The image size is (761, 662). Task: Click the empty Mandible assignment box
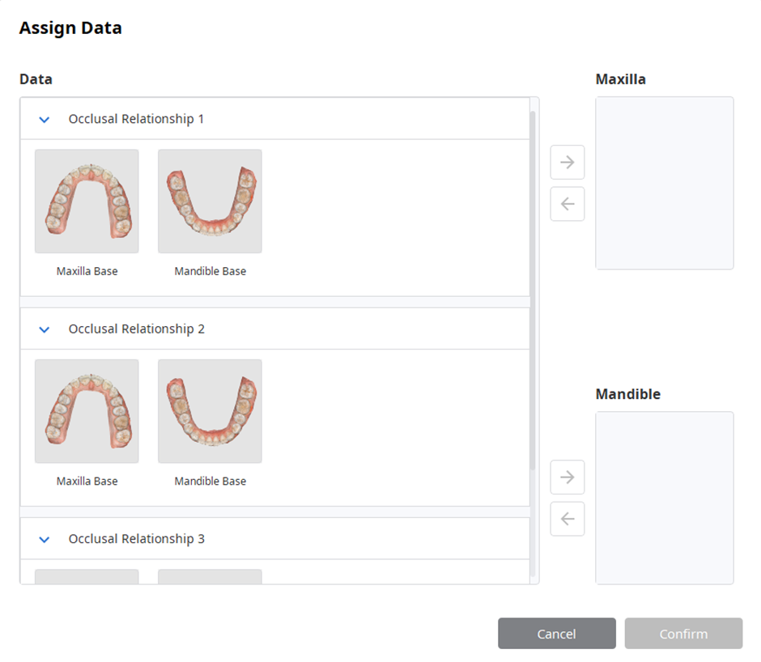tap(665, 498)
